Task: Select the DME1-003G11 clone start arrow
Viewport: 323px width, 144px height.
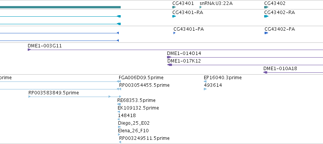Action: pos(29,50)
